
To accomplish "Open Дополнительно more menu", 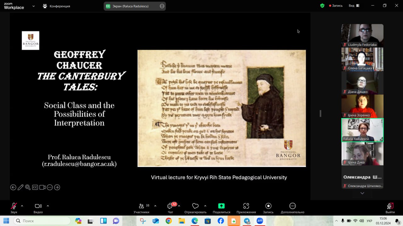I will click(x=292, y=208).
